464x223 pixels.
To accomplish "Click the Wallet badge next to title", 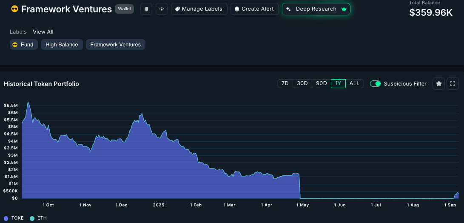I will tap(124, 9).
